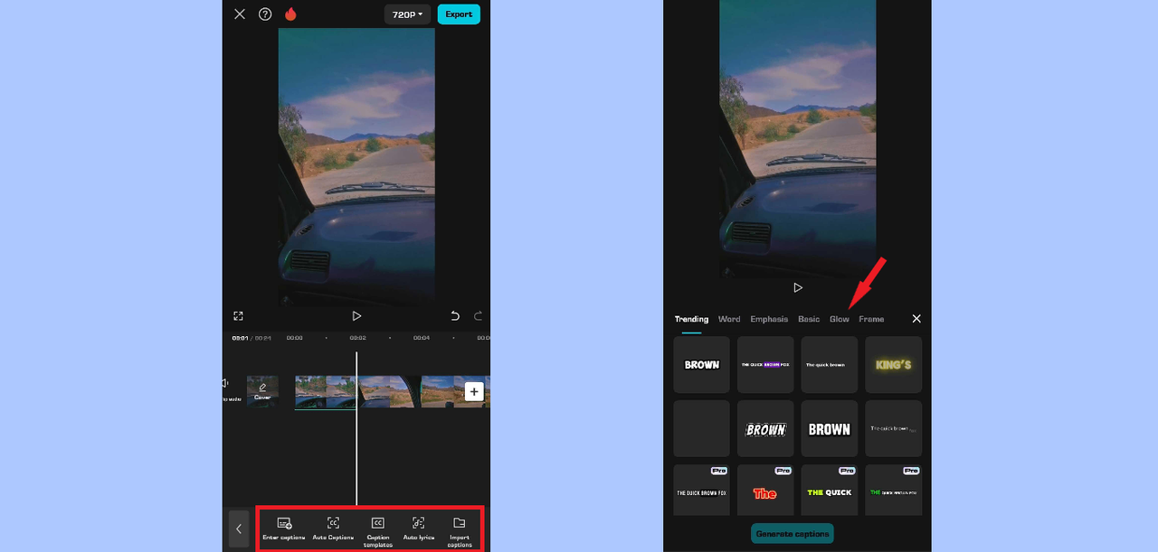Choose the white BROWN template in the top row
Viewport: 1158px width, 552px height.
[702, 365]
